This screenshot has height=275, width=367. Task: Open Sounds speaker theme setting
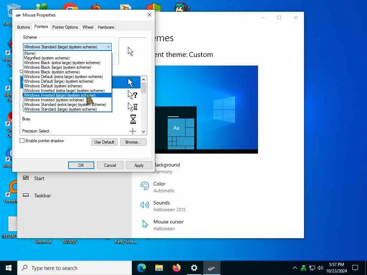[x=163, y=206]
